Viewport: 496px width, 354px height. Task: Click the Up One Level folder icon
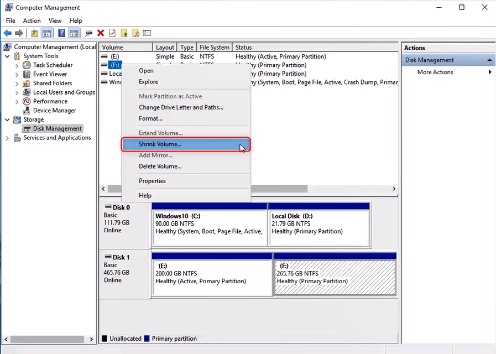pyautogui.click(x=34, y=33)
